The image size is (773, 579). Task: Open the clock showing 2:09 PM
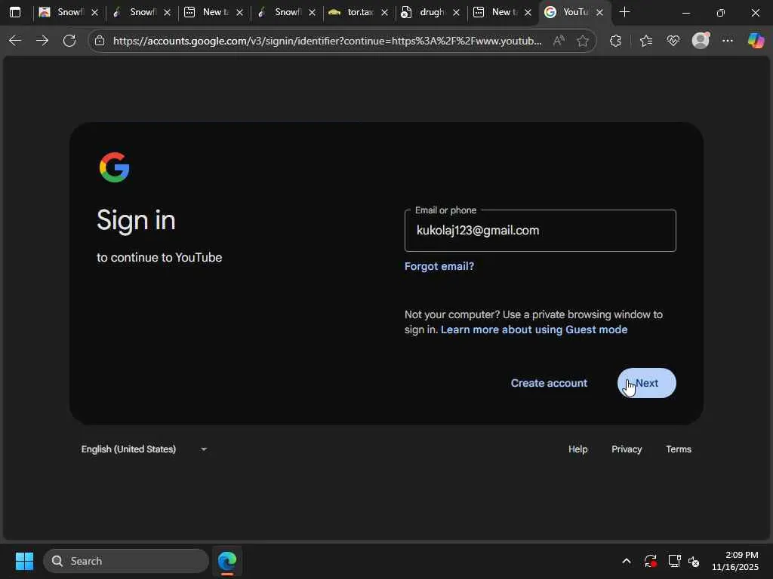point(735,561)
